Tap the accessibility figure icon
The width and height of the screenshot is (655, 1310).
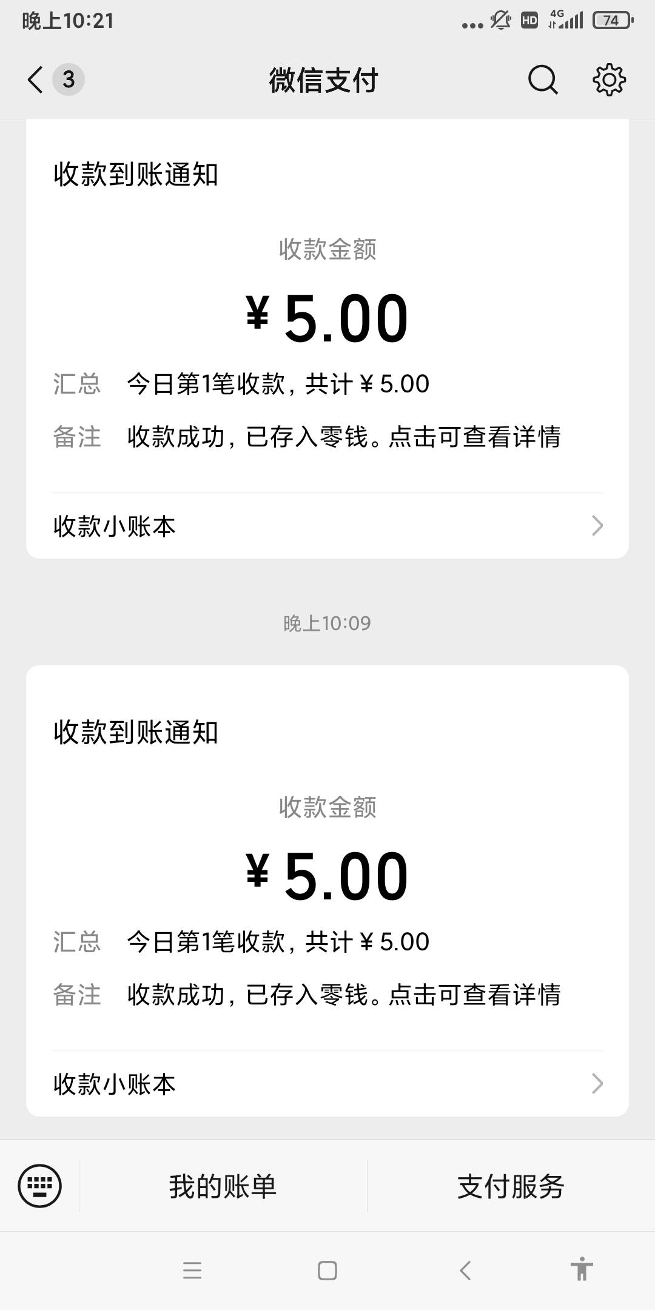(581, 1269)
